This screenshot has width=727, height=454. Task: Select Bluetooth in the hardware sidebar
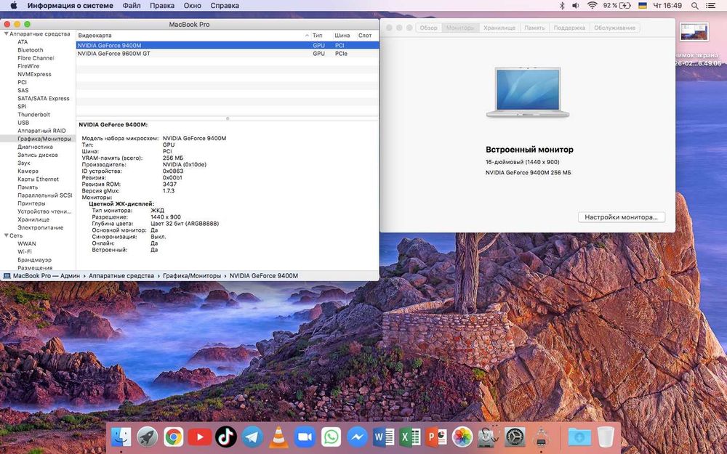pyautogui.click(x=30, y=50)
